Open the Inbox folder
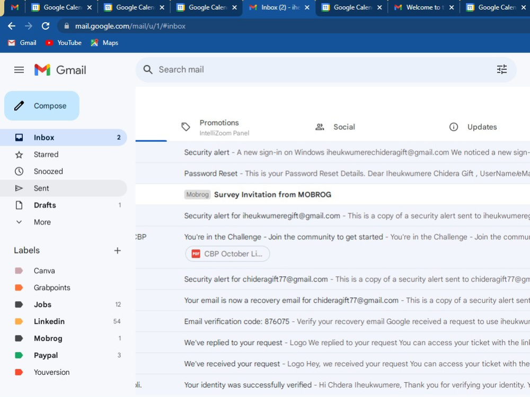Image resolution: width=530 pixels, height=397 pixels. point(64,138)
